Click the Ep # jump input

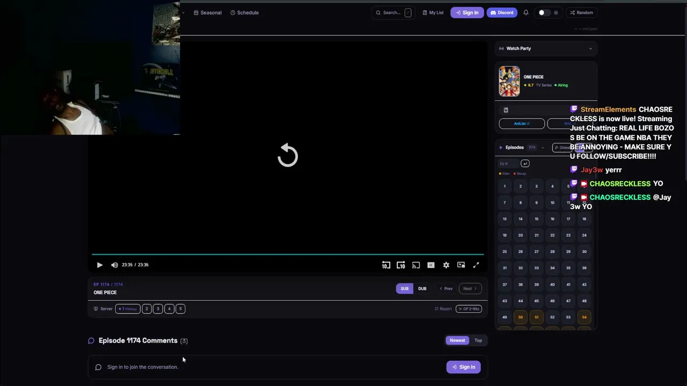tap(508, 164)
